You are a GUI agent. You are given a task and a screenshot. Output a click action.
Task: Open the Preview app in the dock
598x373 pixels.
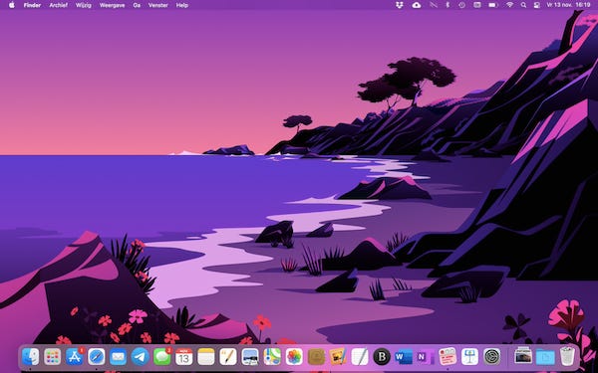250,357
